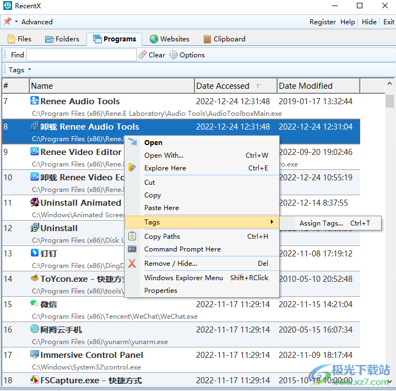Click the DingTalk (钉钉) program icon
The width and height of the screenshot is (396, 391).
tap(35, 253)
